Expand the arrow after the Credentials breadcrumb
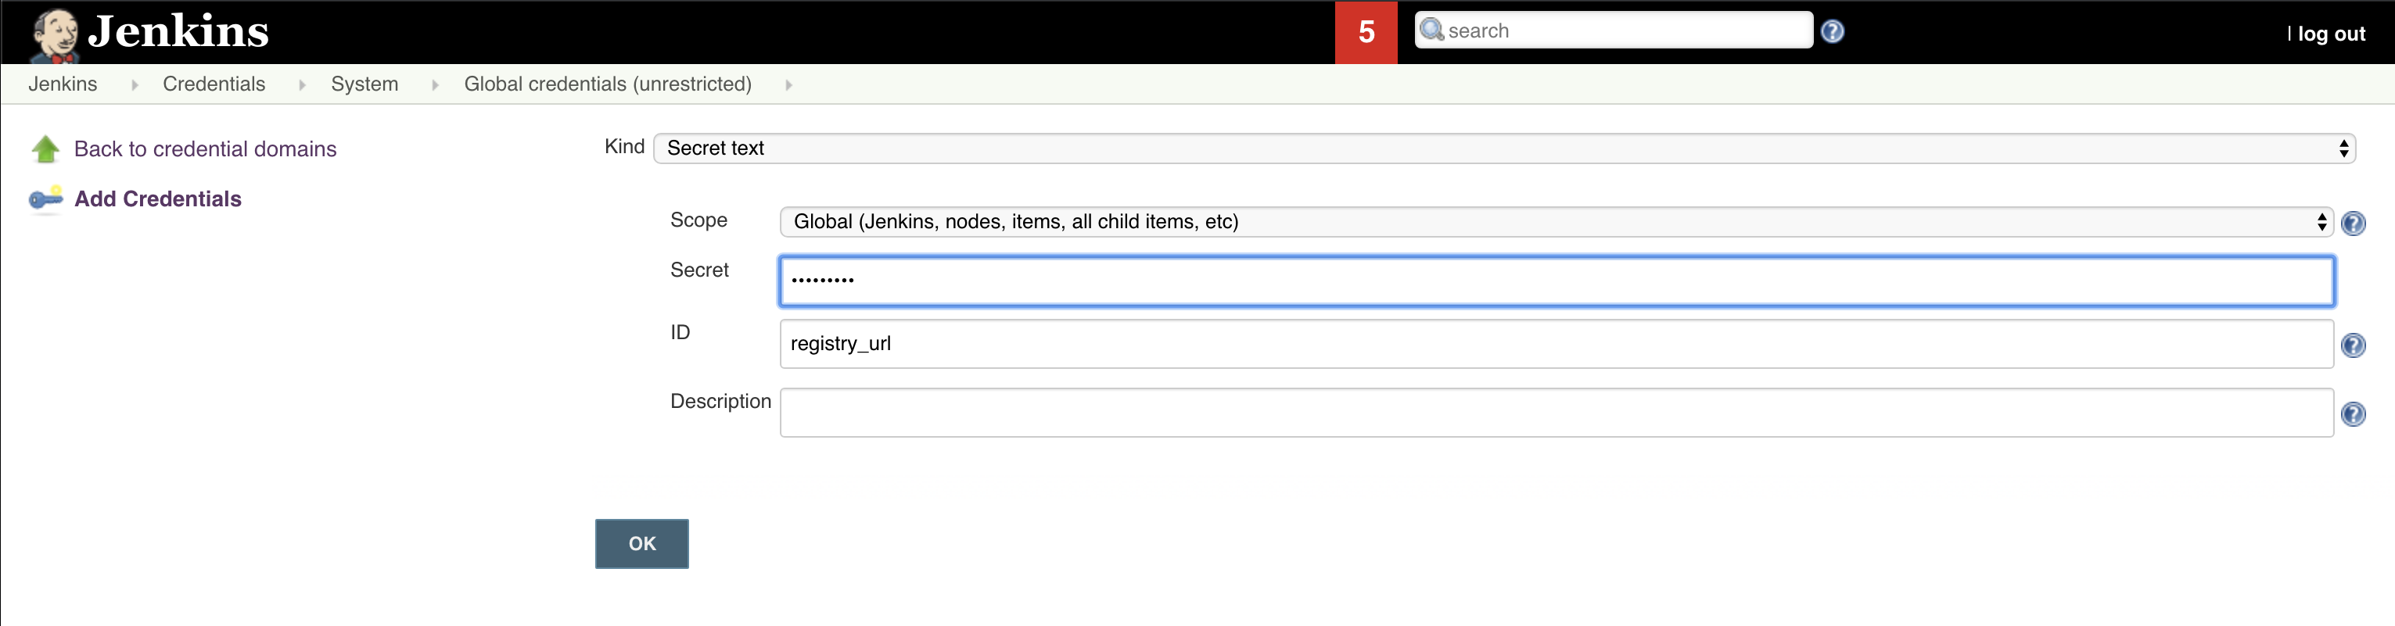Image resolution: width=2395 pixels, height=626 pixels. tap(302, 84)
